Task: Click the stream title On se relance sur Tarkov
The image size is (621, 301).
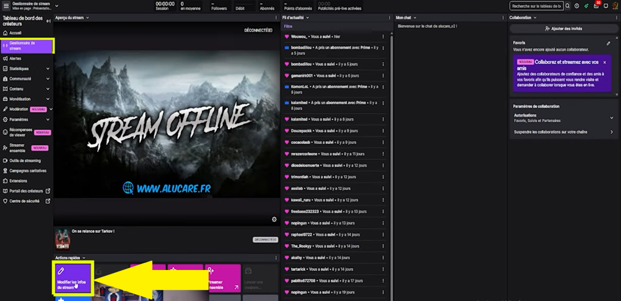Action: 93,231
